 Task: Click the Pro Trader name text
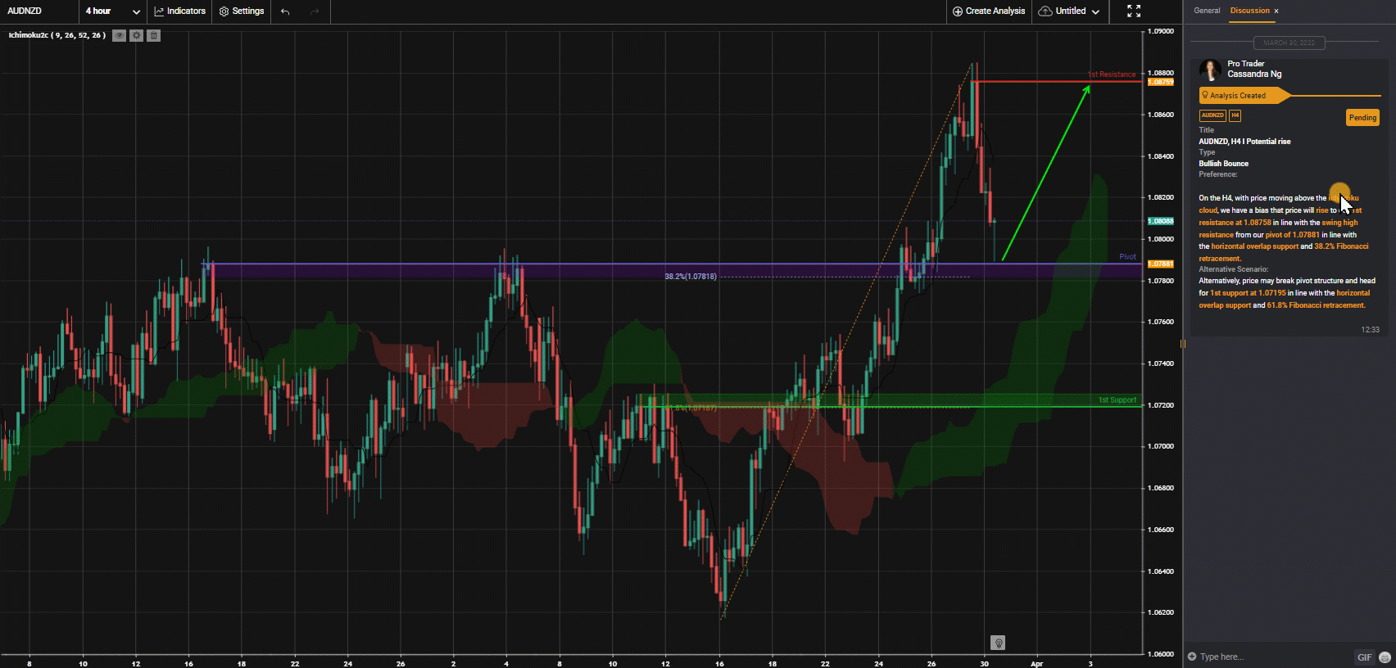click(x=1246, y=63)
